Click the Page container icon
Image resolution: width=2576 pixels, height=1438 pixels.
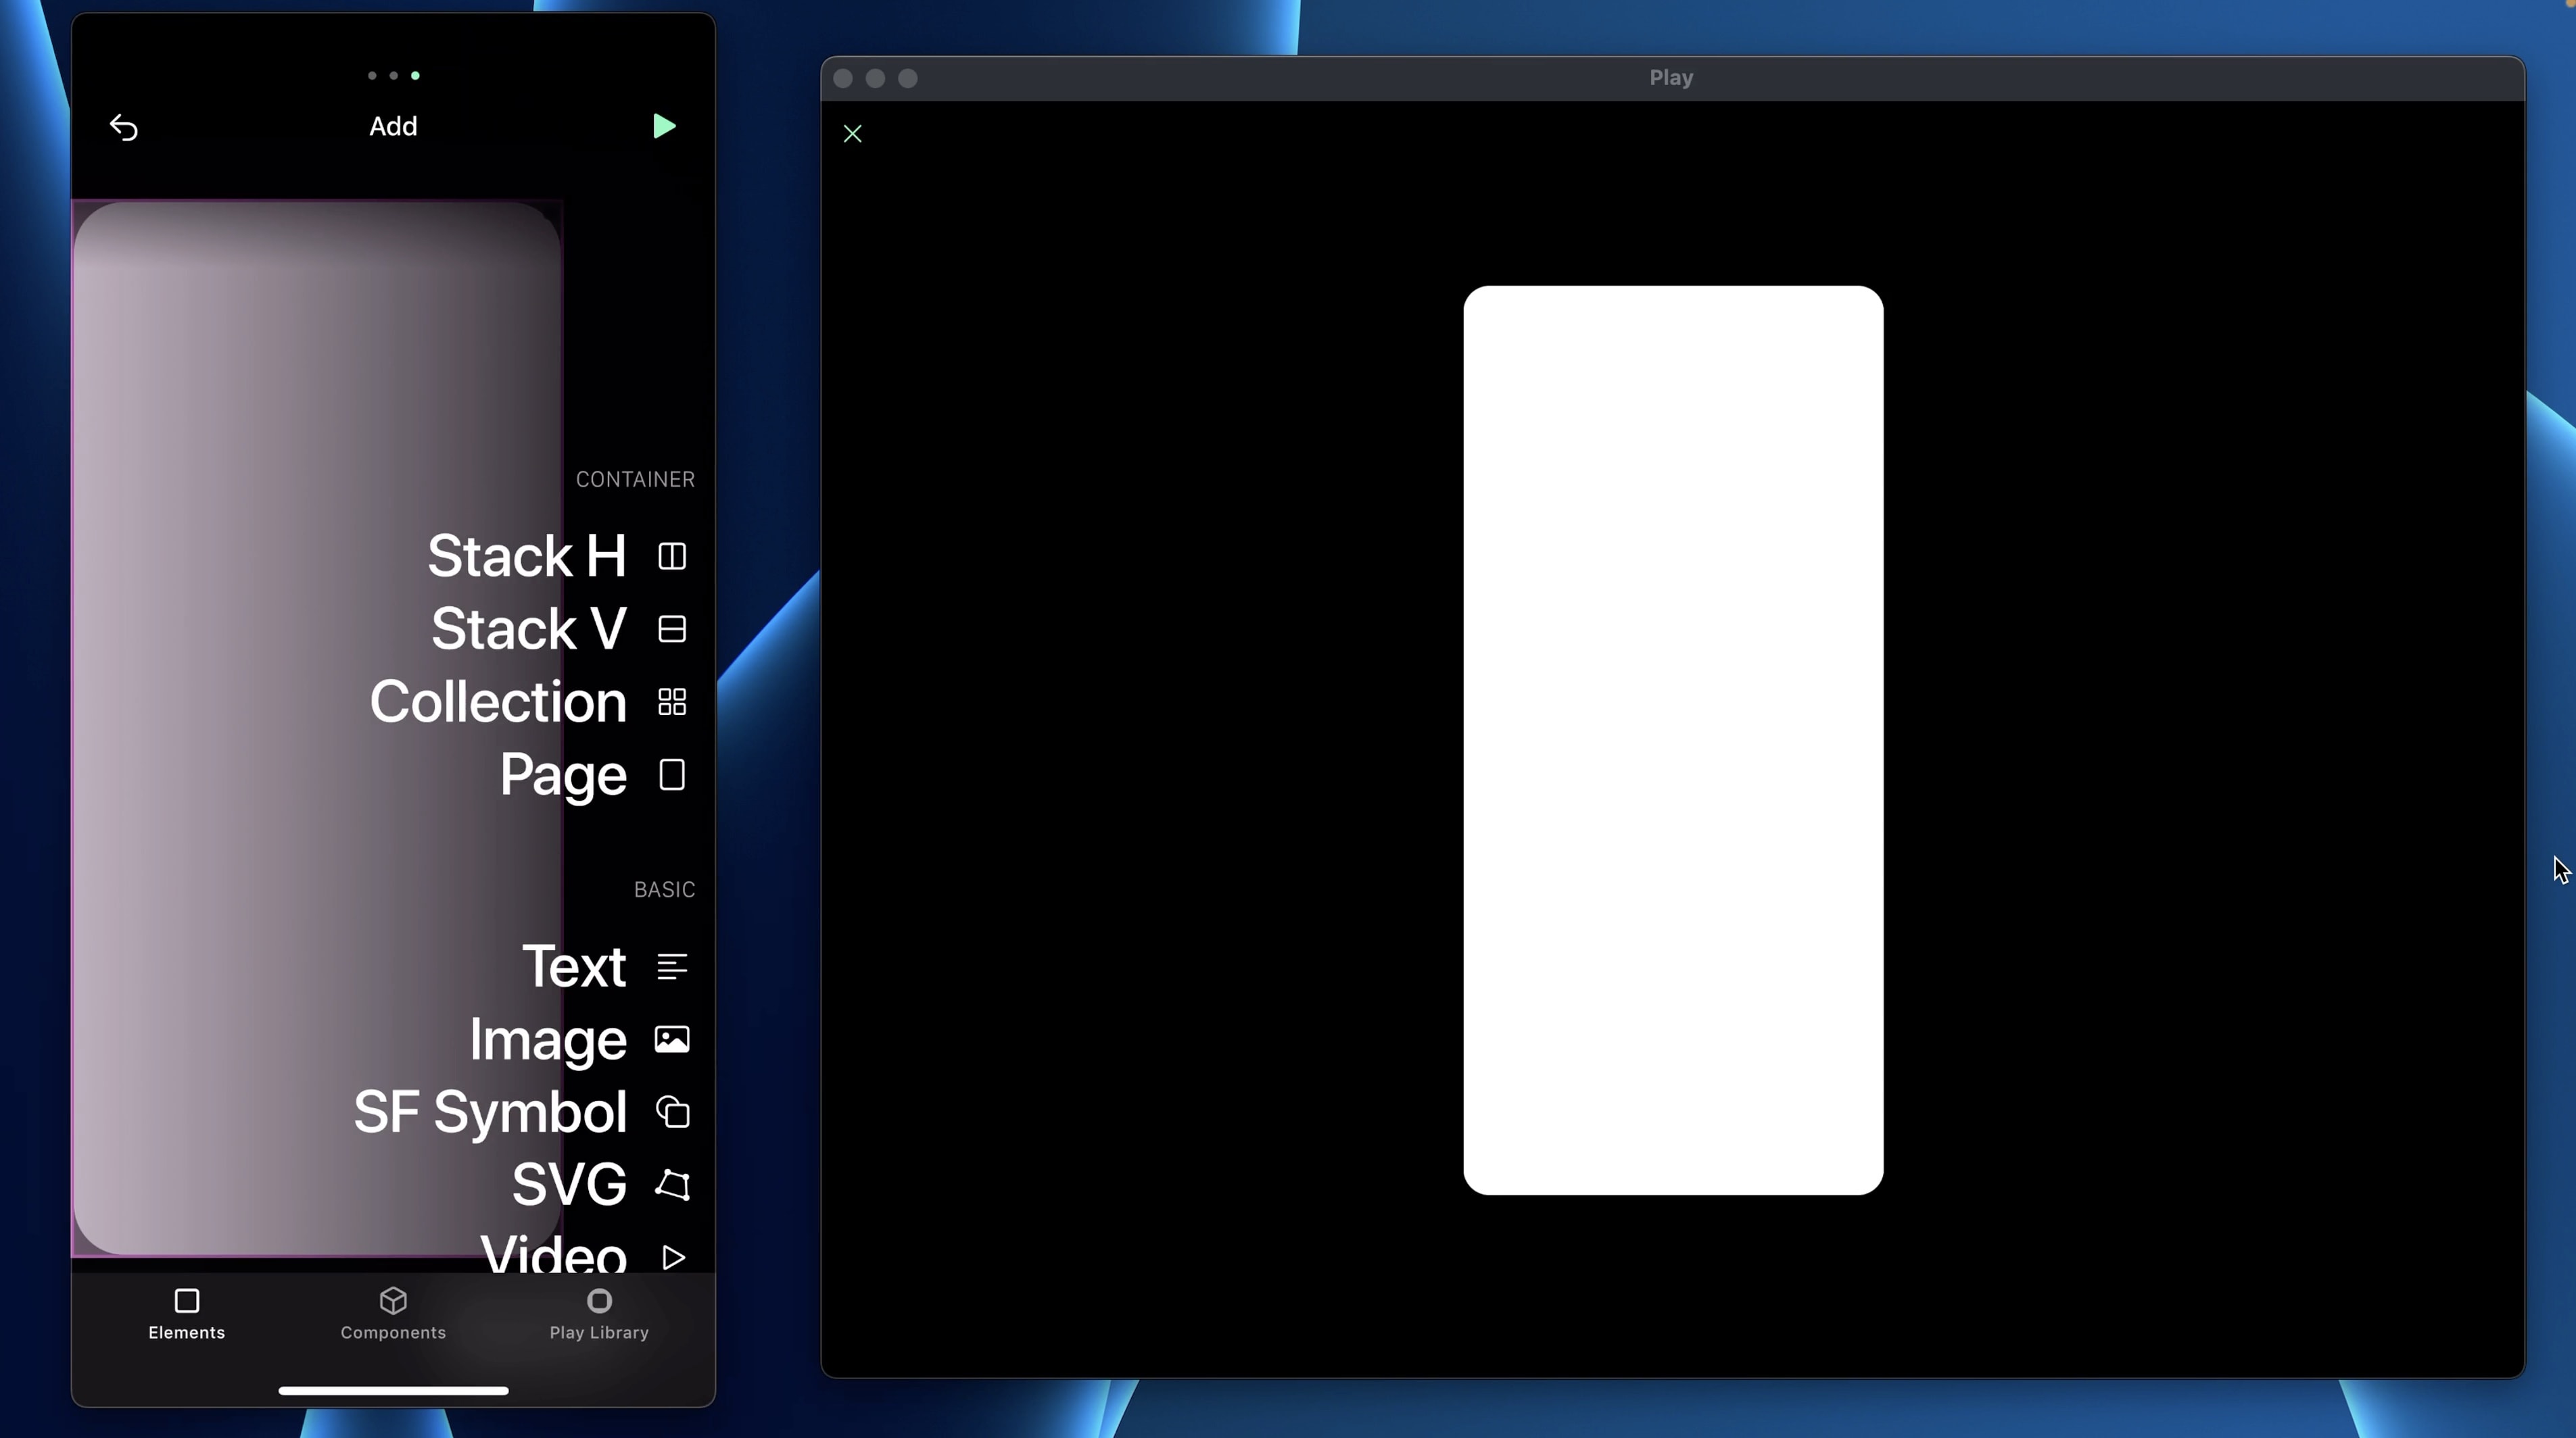(672, 774)
